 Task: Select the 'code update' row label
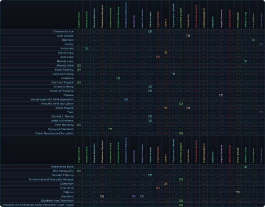coord(65,35)
